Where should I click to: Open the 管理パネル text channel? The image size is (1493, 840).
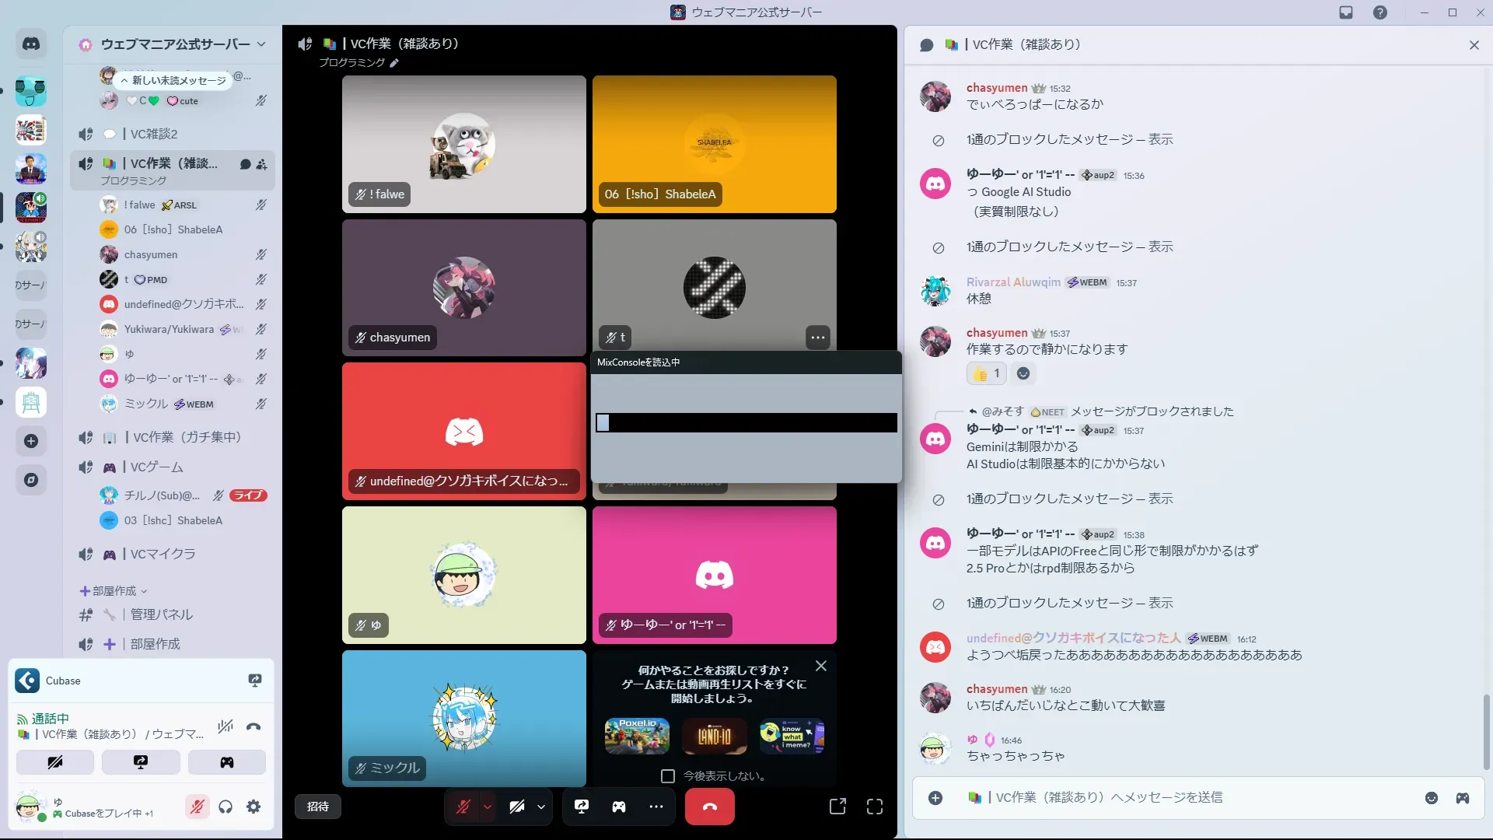tap(161, 614)
